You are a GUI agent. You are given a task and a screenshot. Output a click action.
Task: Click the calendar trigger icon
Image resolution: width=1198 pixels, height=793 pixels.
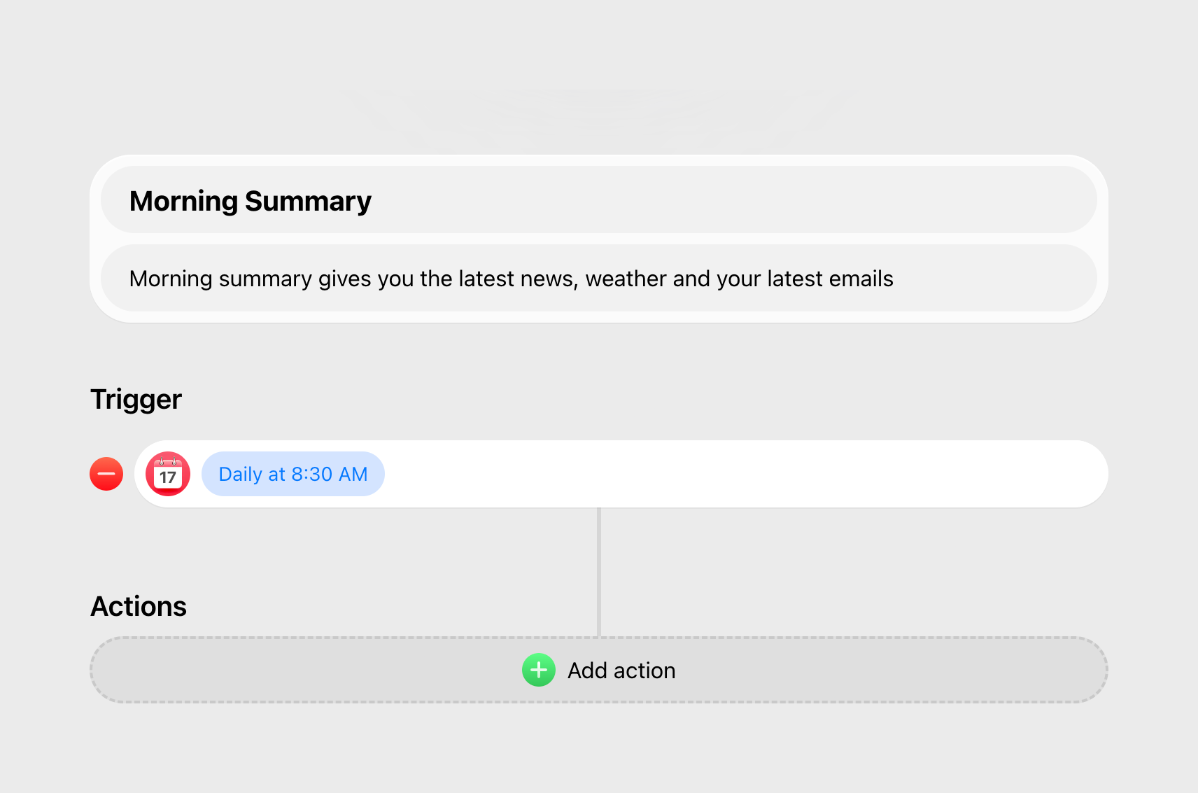pos(168,474)
